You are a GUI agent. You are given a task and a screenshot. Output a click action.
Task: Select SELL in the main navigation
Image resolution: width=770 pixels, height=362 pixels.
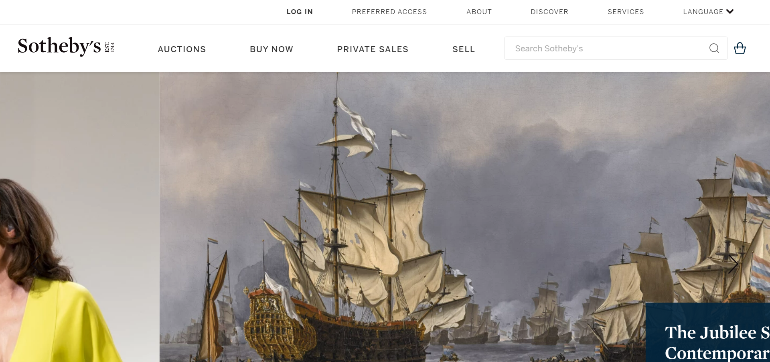pyautogui.click(x=464, y=49)
